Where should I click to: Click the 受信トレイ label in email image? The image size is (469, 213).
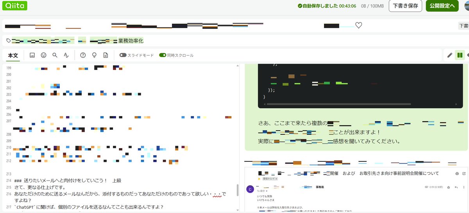pos(270,179)
